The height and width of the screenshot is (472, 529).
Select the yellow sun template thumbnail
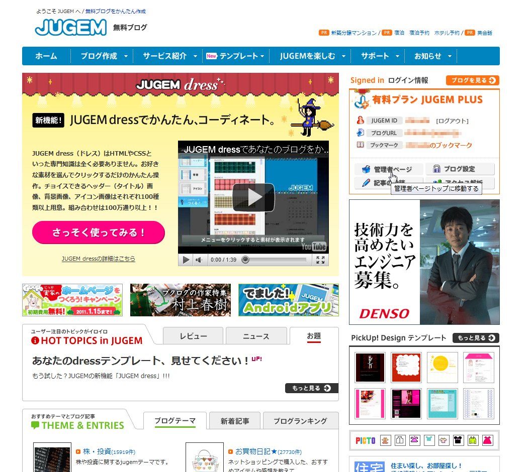click(443, 368)
